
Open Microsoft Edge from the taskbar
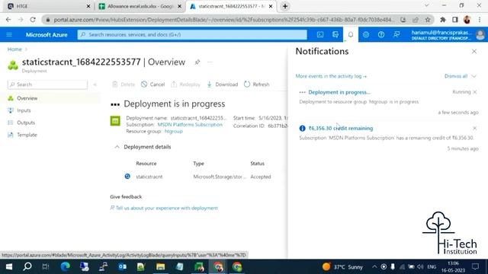(65, 266)
